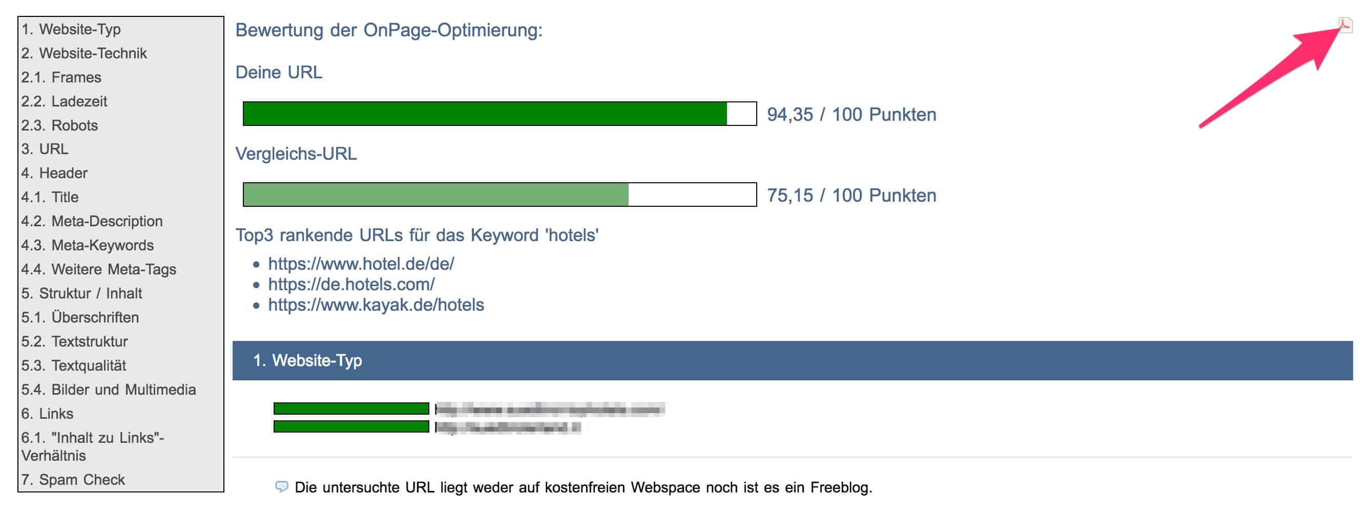Click the speech bubble comment icon
1370x515 pixels.
(281, 486)
